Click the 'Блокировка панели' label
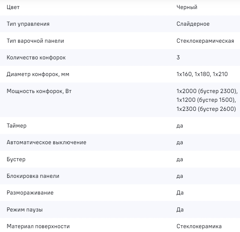This screenshot has width=240, height=232. (33, 176)
